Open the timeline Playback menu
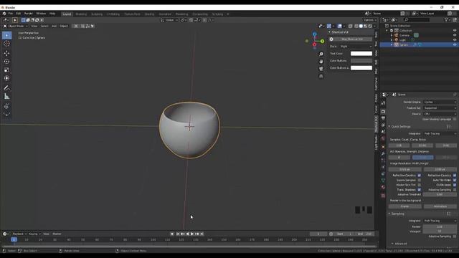 (19, 234)
